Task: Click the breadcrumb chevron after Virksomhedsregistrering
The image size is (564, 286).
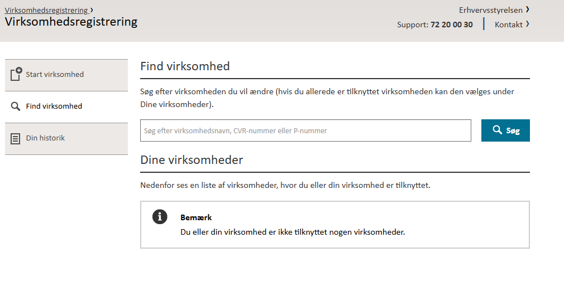Action: click(x=92, y=10)
